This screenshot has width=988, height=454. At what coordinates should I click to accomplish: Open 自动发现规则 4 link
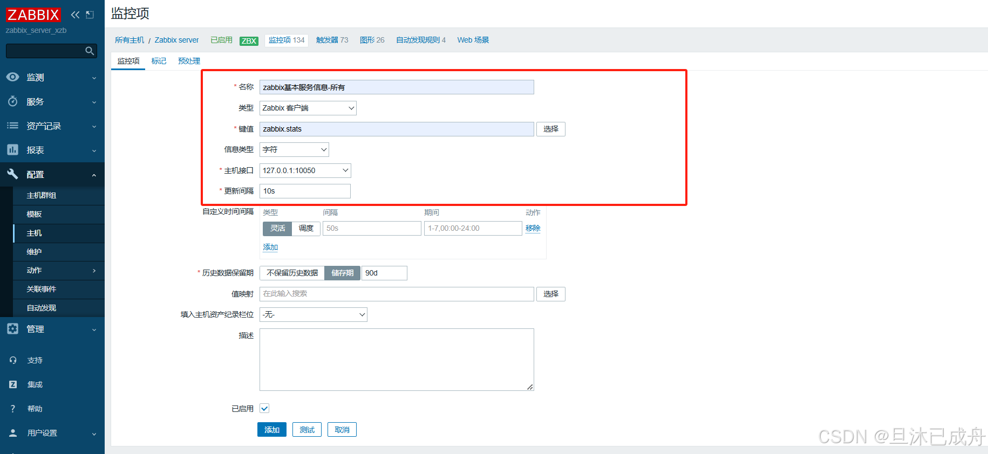tap(421, 40)
